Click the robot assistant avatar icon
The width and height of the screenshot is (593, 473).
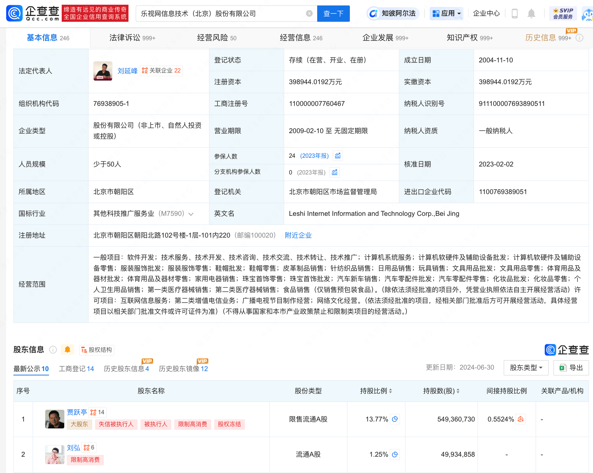coord(587,14)
